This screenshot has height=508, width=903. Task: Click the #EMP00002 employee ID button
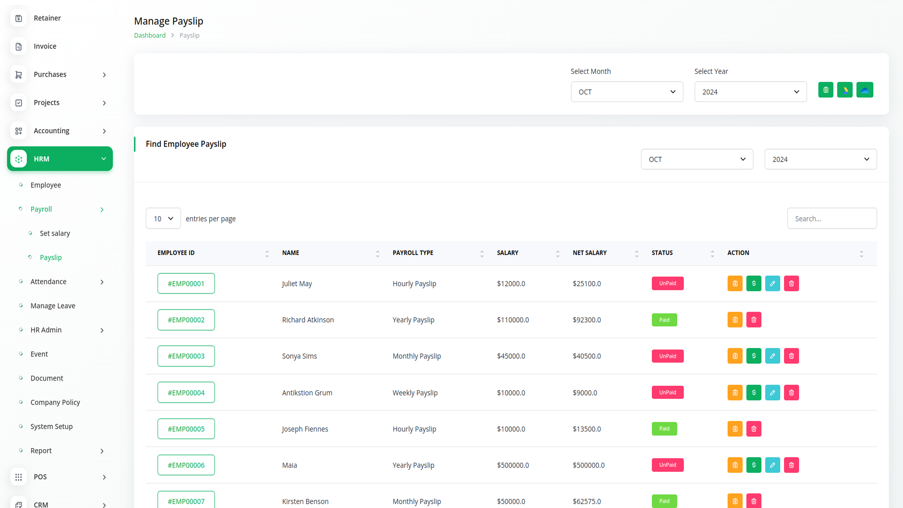(186, 320)
